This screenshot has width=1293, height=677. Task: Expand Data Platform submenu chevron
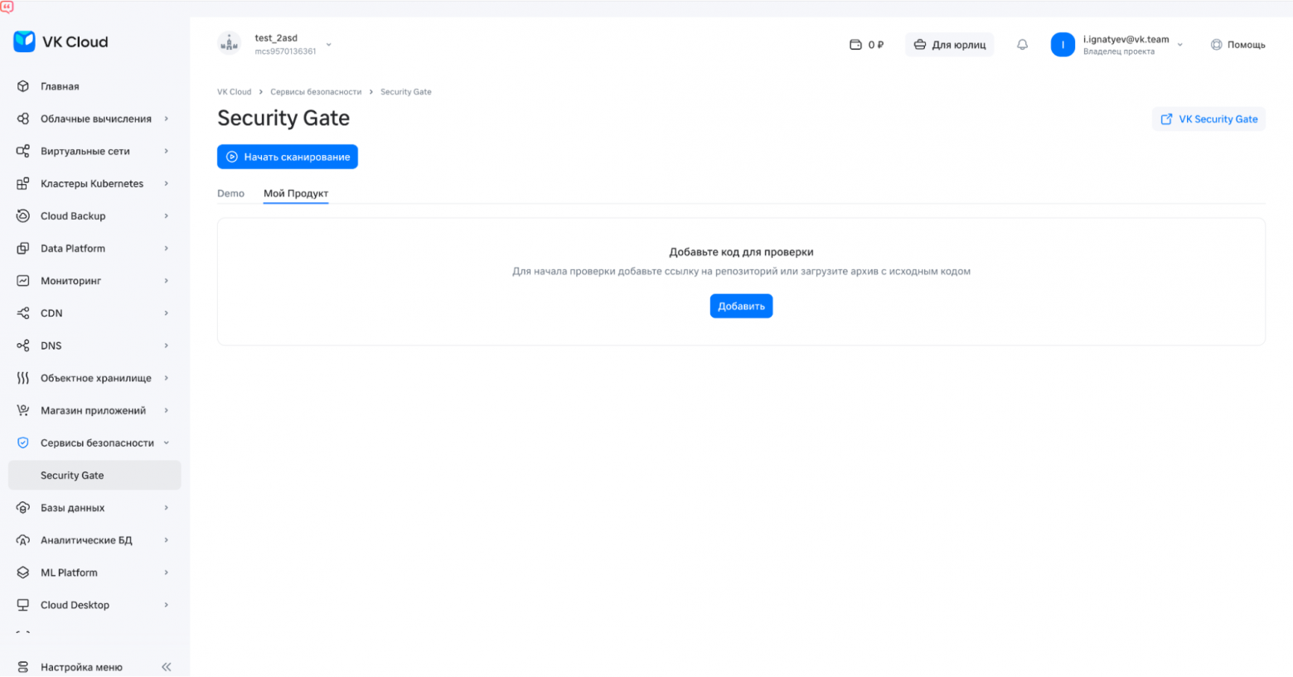tap(167, 248)
